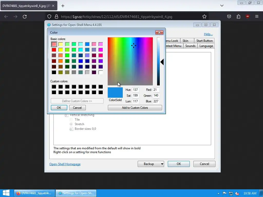Screen dimensions: 263x197
Task: Open the Windows Start button
Action: pos(6,193)
